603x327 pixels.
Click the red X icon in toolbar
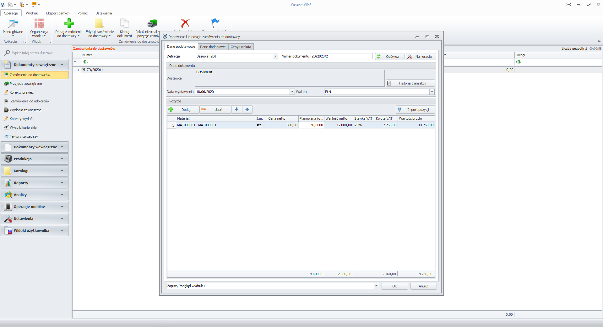click(186, 24)
